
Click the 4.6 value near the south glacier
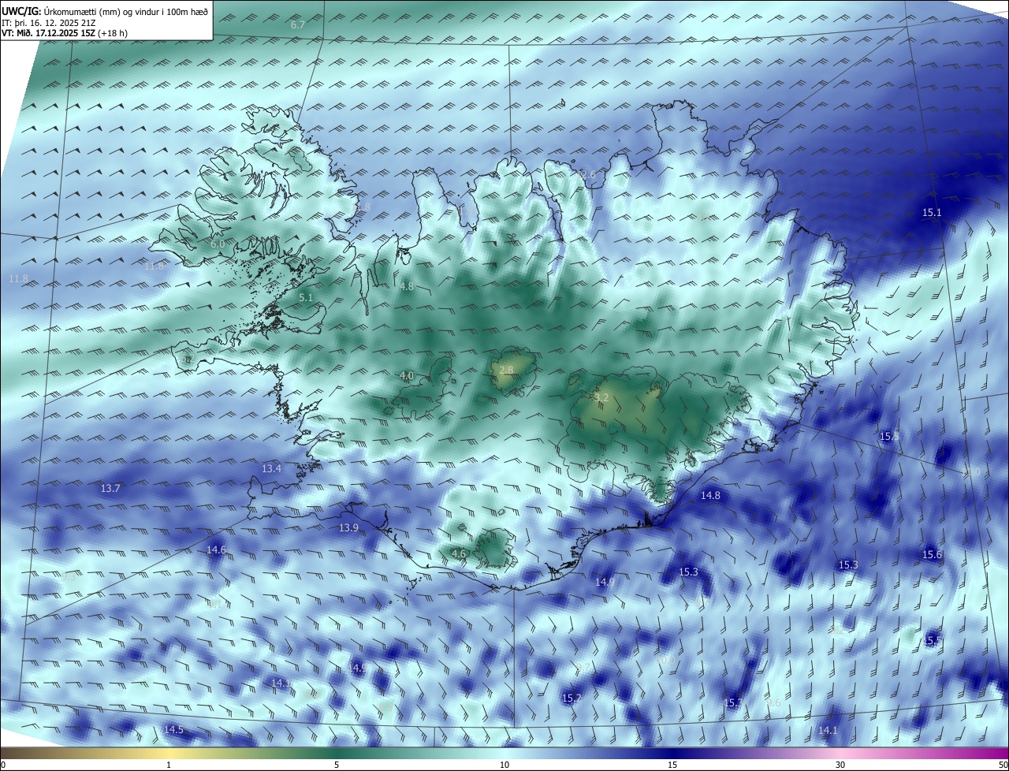(458, 555)
